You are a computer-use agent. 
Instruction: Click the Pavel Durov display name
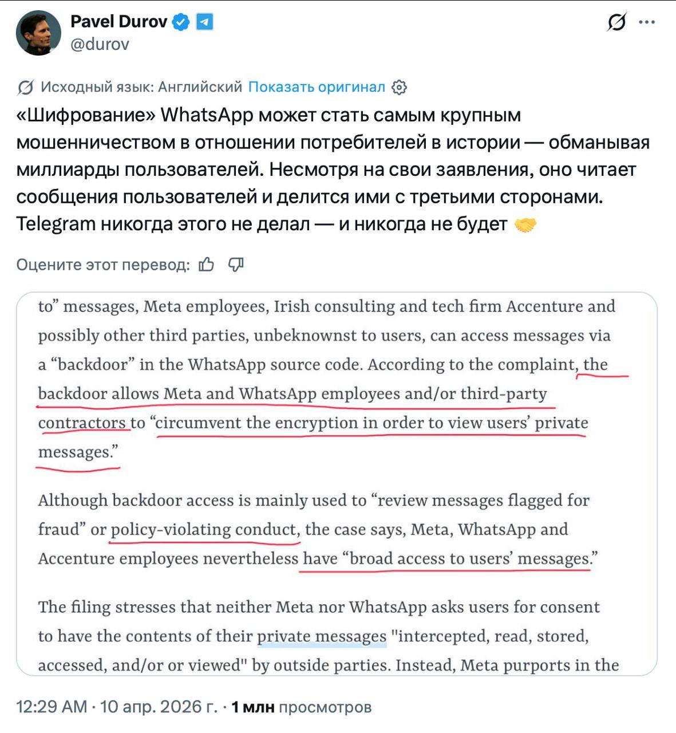120,22
